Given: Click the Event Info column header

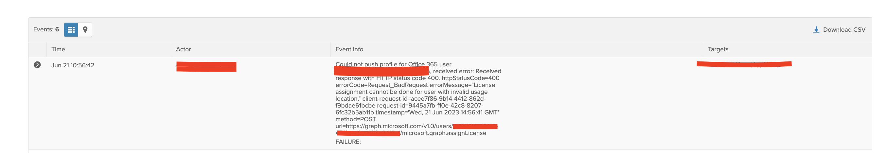Looking at the screenshot, I should 349,49.
